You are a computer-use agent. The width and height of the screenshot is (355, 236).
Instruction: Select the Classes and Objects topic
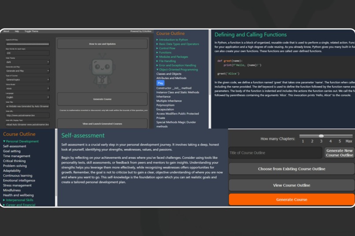tap(169, 74)
